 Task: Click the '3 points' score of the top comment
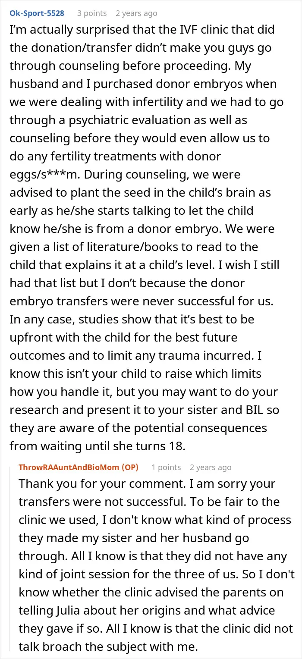tap(91, 13)
